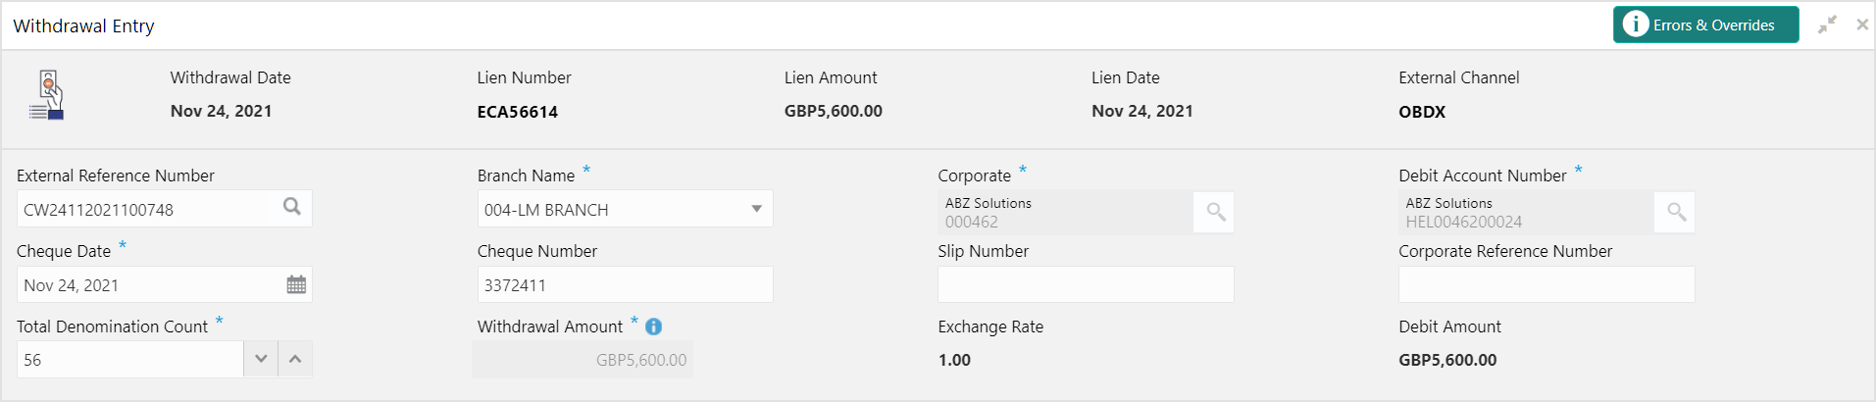Click the Corporate search magnifier icon
Image resolution: width=1876 pixels, height=402 pixels.
click(x=1215, y=212)
